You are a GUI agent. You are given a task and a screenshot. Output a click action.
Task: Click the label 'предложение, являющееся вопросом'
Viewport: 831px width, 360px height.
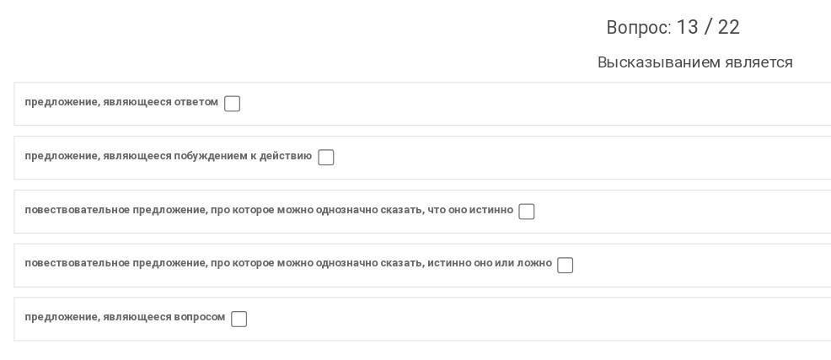[x=125, y=318]
